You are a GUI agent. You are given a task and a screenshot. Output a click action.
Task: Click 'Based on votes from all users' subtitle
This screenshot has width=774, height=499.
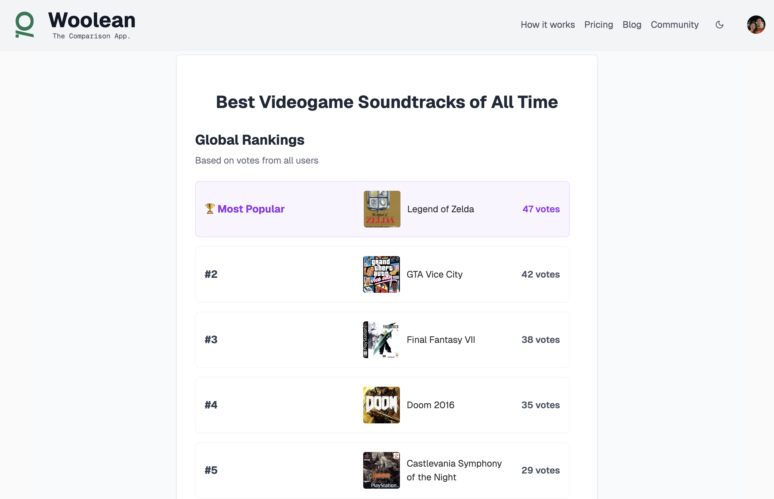pos(257,160)
